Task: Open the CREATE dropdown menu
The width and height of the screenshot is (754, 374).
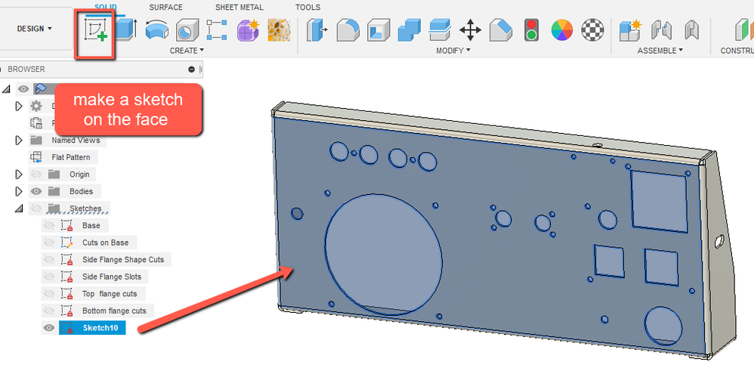Action: (x=187, y=51)
